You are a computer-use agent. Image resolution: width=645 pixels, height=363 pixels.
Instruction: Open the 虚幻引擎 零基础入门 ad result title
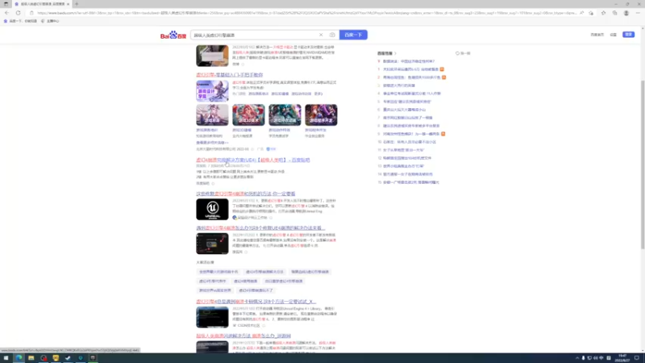point(229,75)
